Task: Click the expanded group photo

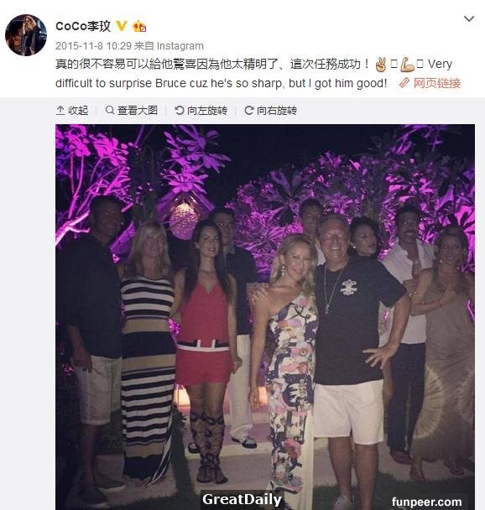Action: (x=265, y=317)
